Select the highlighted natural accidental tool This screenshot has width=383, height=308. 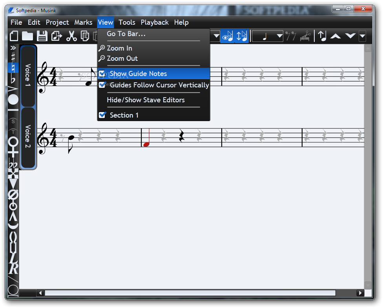click(13, 67)
